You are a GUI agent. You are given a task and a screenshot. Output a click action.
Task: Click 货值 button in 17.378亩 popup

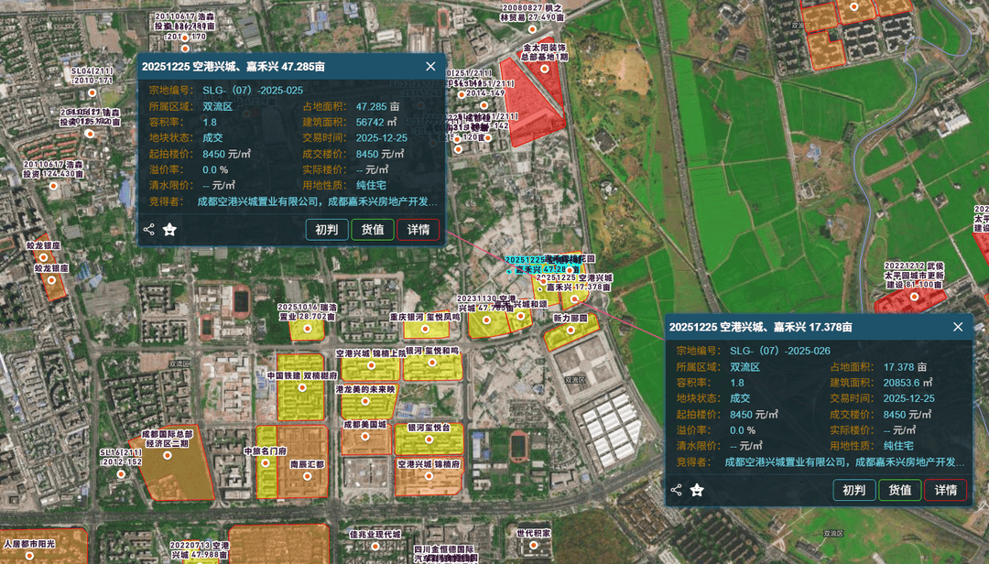[x=900, y=490]
